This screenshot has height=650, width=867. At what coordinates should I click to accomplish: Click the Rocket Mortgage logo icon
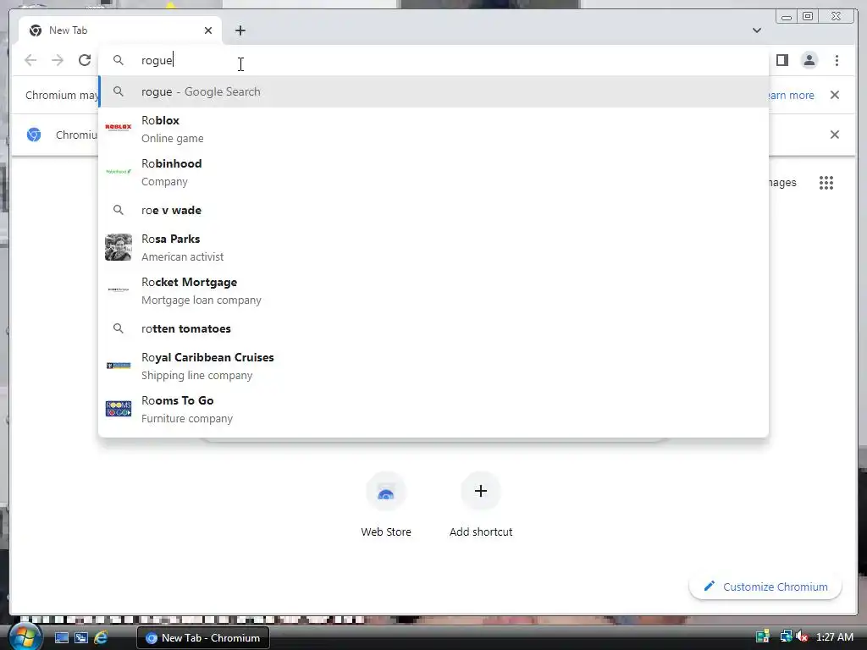pos(119,289)
